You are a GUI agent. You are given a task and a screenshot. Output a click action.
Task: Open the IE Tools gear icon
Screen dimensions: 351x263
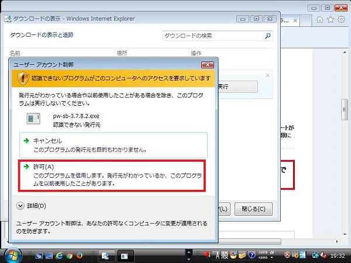pyautogui.click(x=341, y=20)
